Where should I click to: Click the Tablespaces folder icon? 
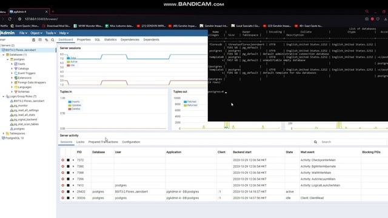tap(7, 133)
